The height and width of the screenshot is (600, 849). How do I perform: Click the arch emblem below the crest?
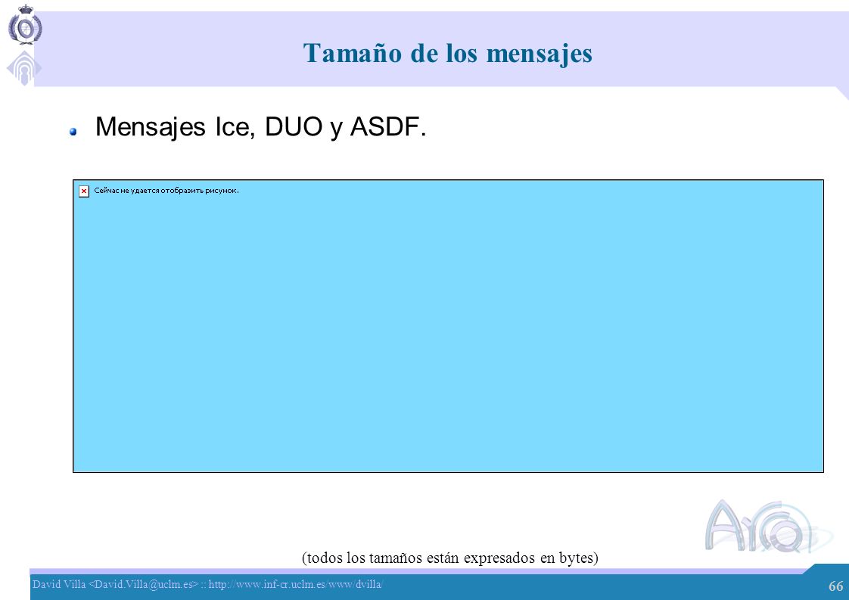23,68
